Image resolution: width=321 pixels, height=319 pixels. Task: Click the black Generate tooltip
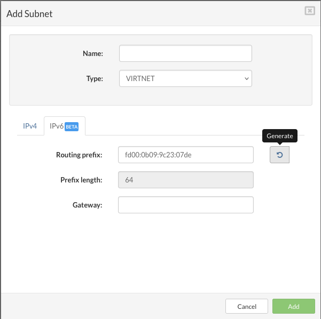[280, 136]
